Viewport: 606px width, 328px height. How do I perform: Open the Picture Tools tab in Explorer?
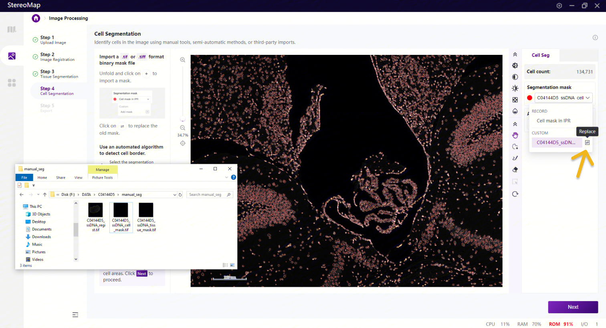pyautogui.click(x=102, y=177)
